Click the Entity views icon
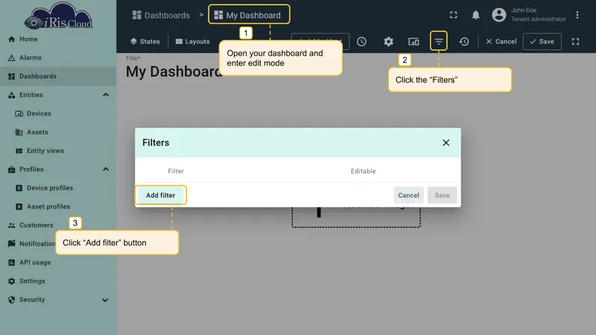The height and width of the screenshot is (335, 596). (19, 151)
